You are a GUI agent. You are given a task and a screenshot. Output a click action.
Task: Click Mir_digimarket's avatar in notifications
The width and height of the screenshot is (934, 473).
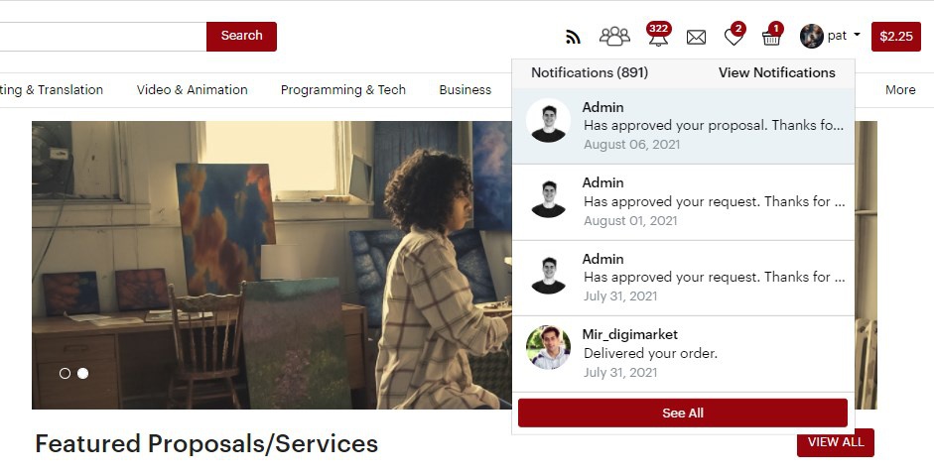coord(548,348)
